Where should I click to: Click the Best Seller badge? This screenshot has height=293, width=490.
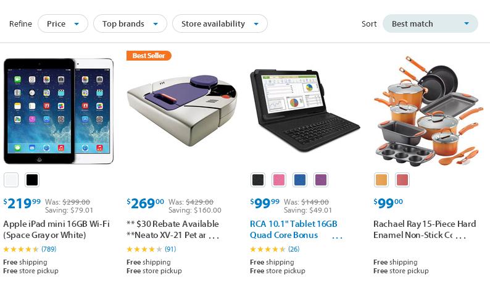coord(149,56)
